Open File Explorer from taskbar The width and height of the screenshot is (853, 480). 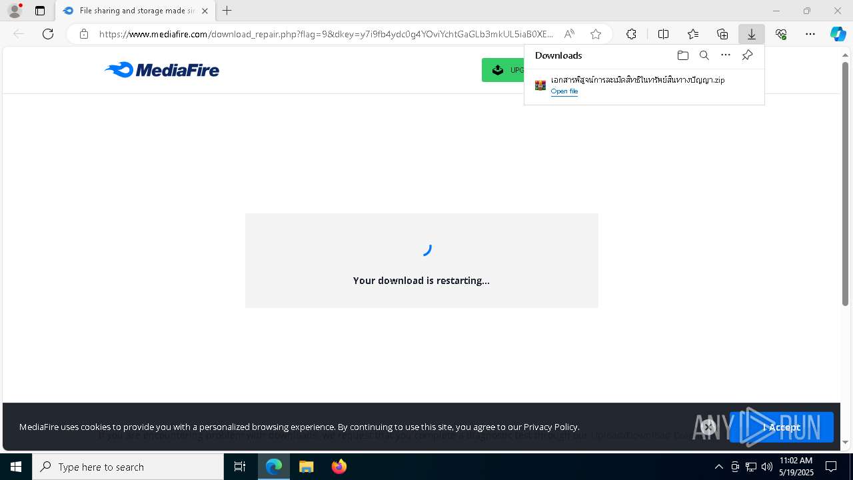307,467
